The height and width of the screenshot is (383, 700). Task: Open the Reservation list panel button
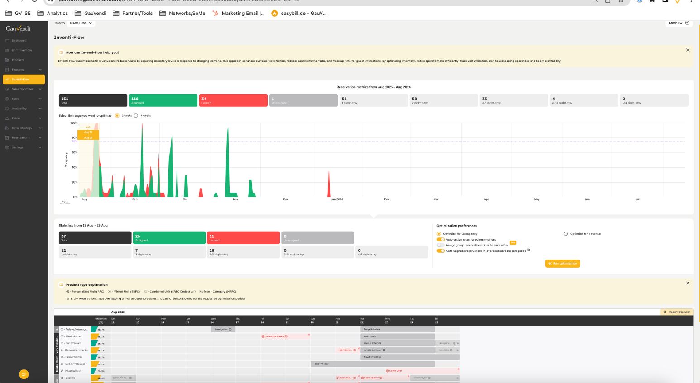click(x=676, y=312)
